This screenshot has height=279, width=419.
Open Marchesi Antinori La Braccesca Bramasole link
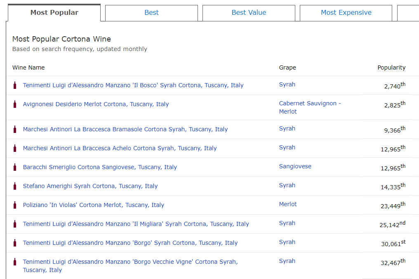(x=125, y=129)
